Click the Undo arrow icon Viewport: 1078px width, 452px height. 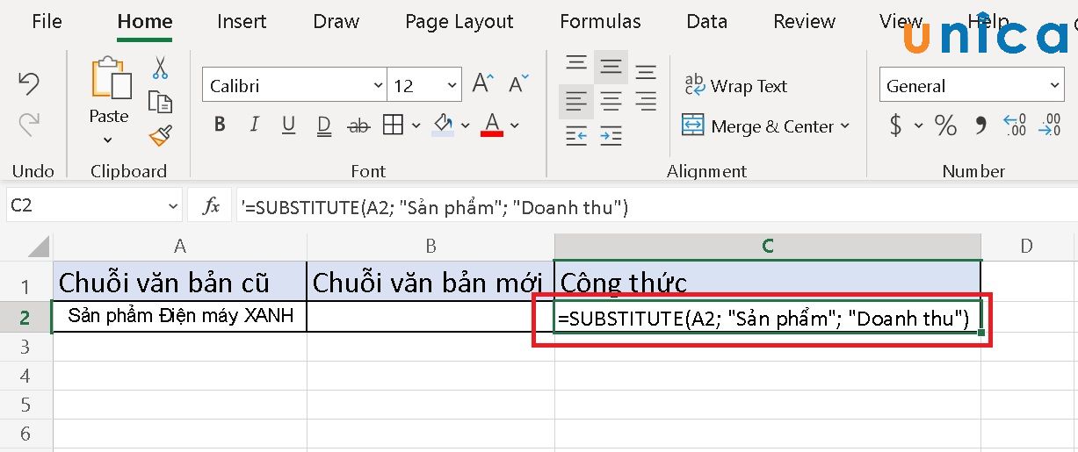click(29, 85)
